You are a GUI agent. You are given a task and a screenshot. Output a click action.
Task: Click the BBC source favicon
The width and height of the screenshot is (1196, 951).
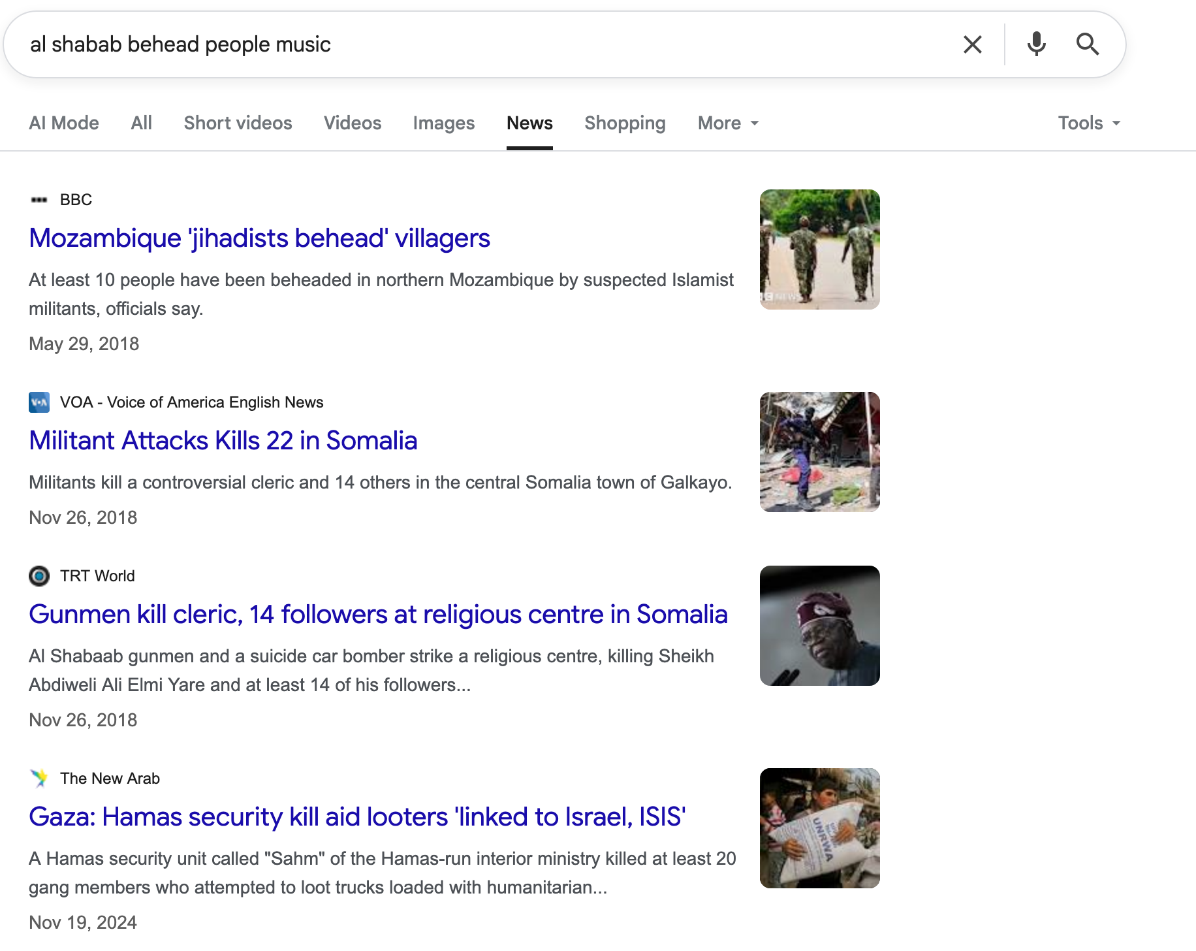coord(39,200)
